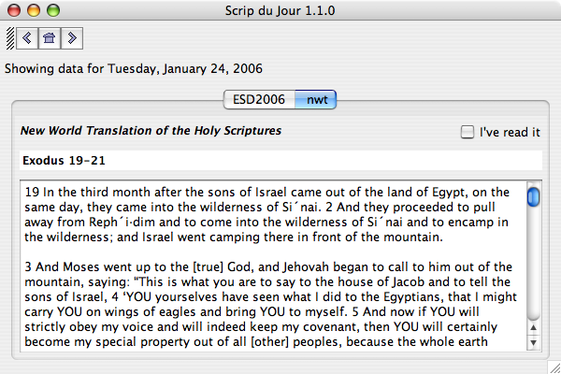Click the blue scrollbar thumb
Image resolution: width=561 pixels, height=374 pixels.
pos(533,197)
